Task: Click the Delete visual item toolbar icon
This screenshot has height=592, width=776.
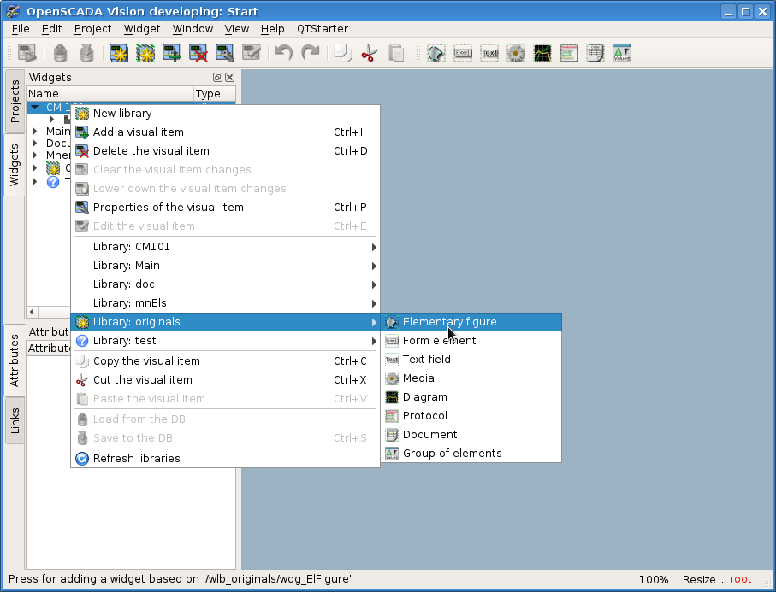Action: pyautogui.click(x=198, y=53)
